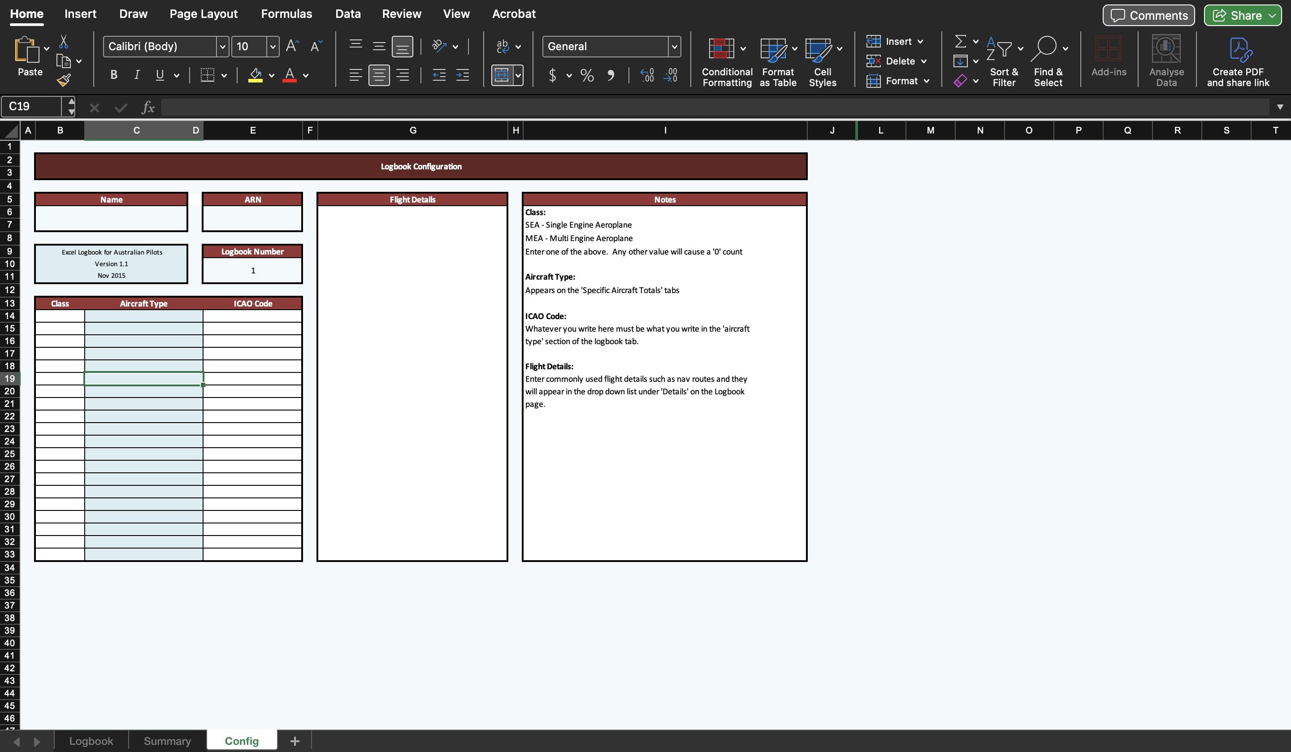The width and height of the screenshot is (1291, 752).
Task: Click the Cut scissors icon
Action: (63, 41)
